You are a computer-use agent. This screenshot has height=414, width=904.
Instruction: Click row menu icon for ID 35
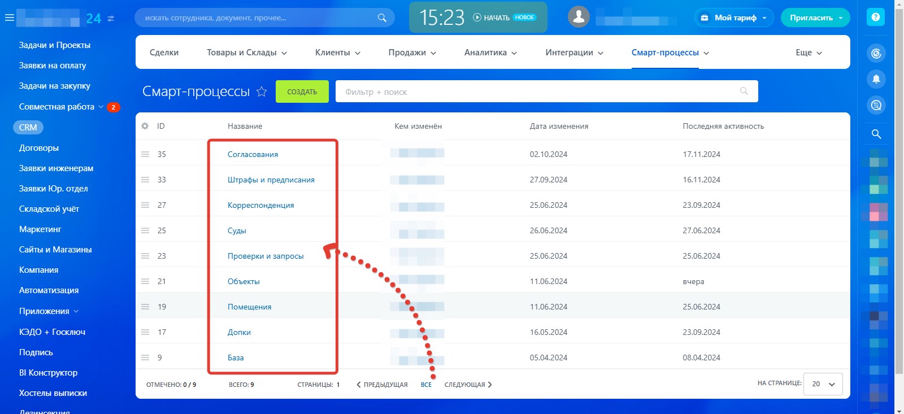coord(145,154)
